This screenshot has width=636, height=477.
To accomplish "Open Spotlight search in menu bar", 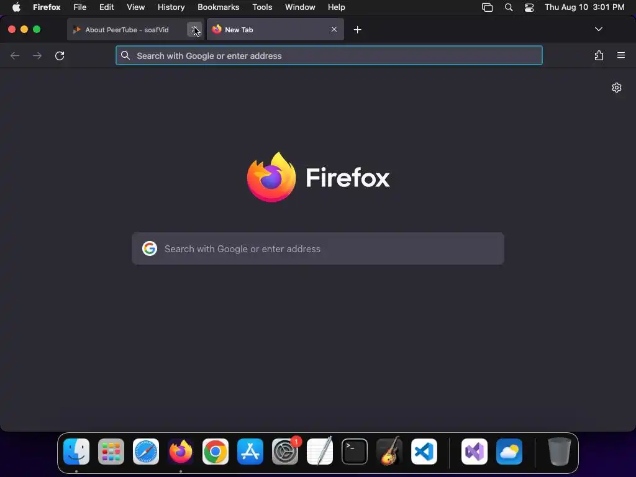I will click(508, 7).
